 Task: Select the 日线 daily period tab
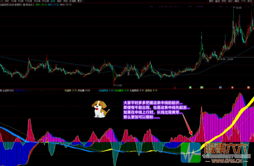(x=53, y=1)
